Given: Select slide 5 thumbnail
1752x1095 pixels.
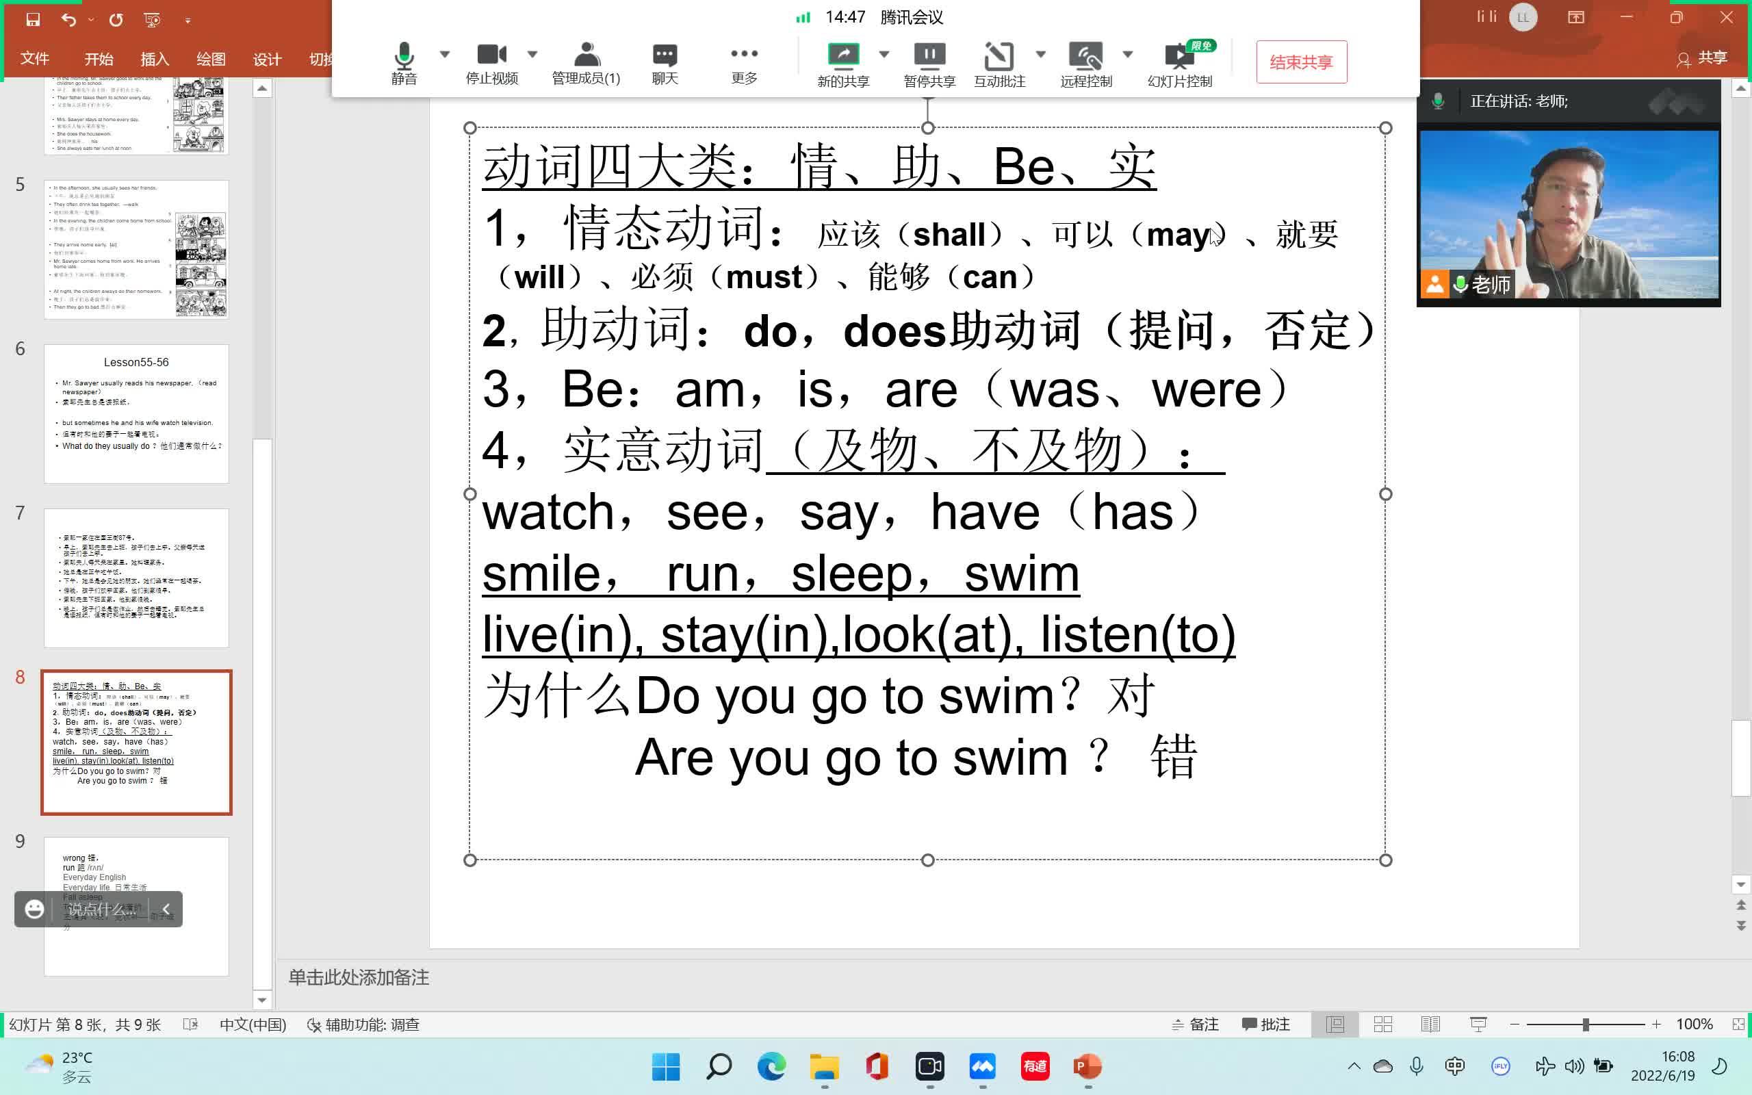Looking at the screenshot, I should (x=136, y=249).
